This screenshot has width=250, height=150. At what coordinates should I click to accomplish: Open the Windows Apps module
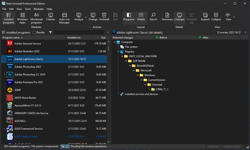(x=22, y=18)
